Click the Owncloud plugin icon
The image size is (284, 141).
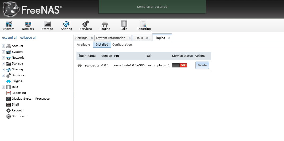coord(80,66)
